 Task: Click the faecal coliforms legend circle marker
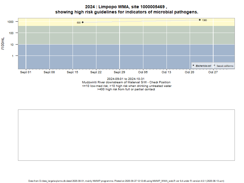214,66
